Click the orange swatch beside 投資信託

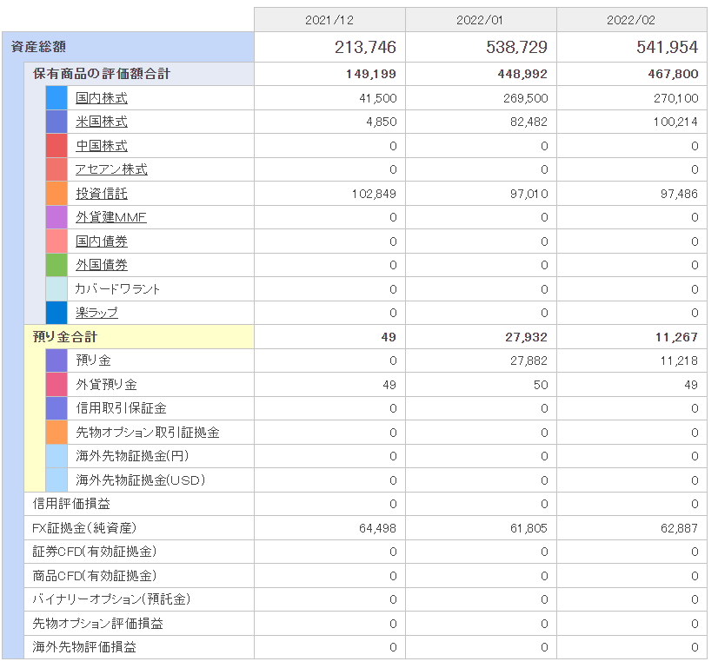(57, 194)
